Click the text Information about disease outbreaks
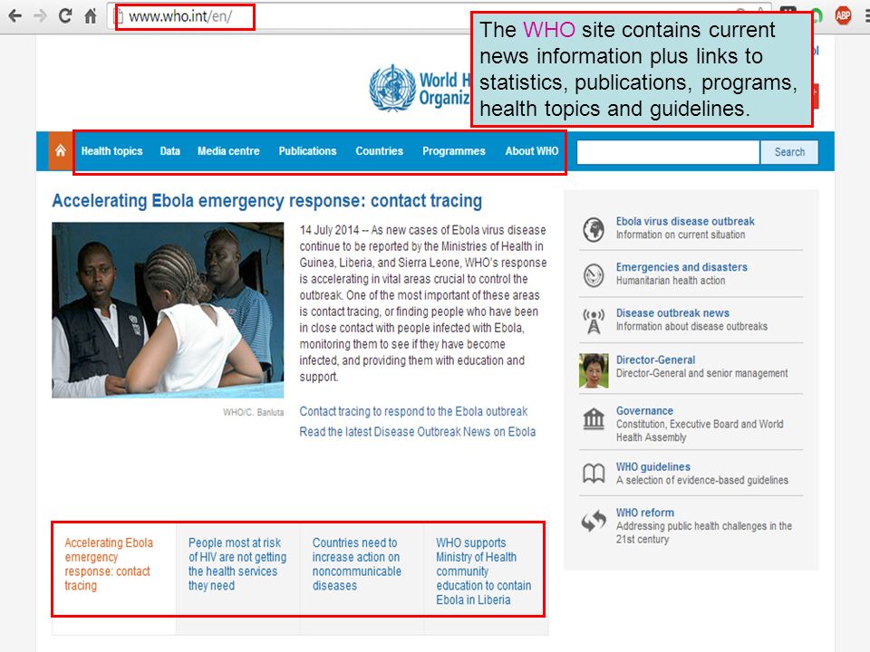 click(691, 327)
